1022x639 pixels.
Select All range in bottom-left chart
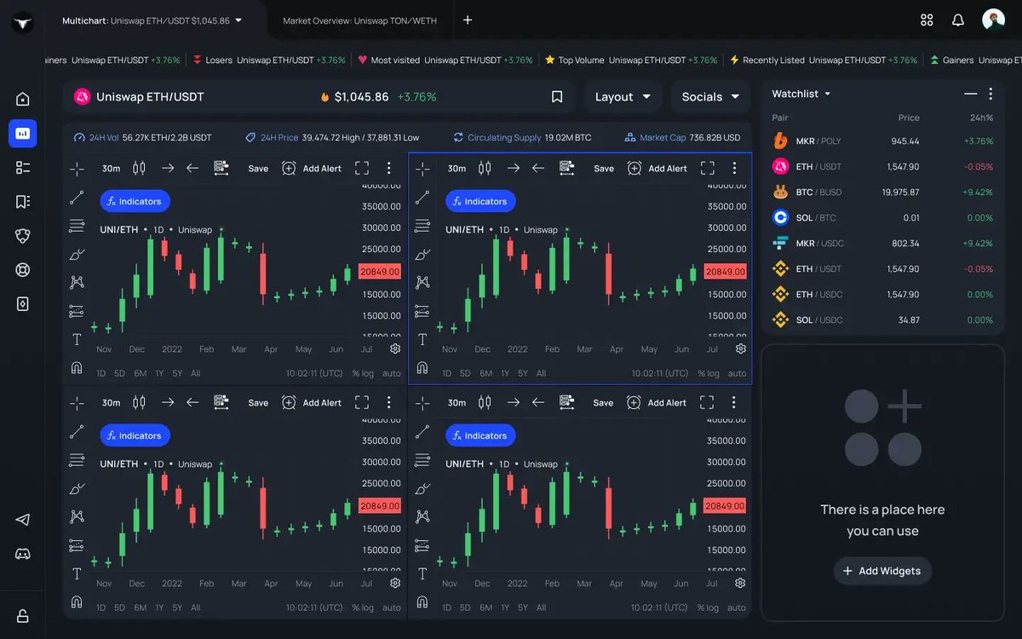(x=196, y=607)
